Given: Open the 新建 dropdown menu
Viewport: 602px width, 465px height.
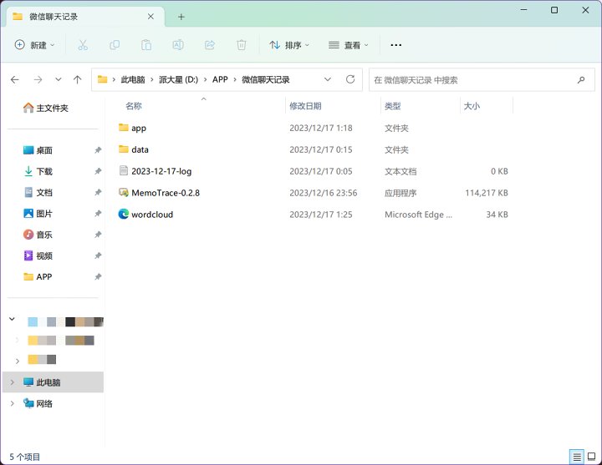Looking at the screenshot, I should coord(35,45).
